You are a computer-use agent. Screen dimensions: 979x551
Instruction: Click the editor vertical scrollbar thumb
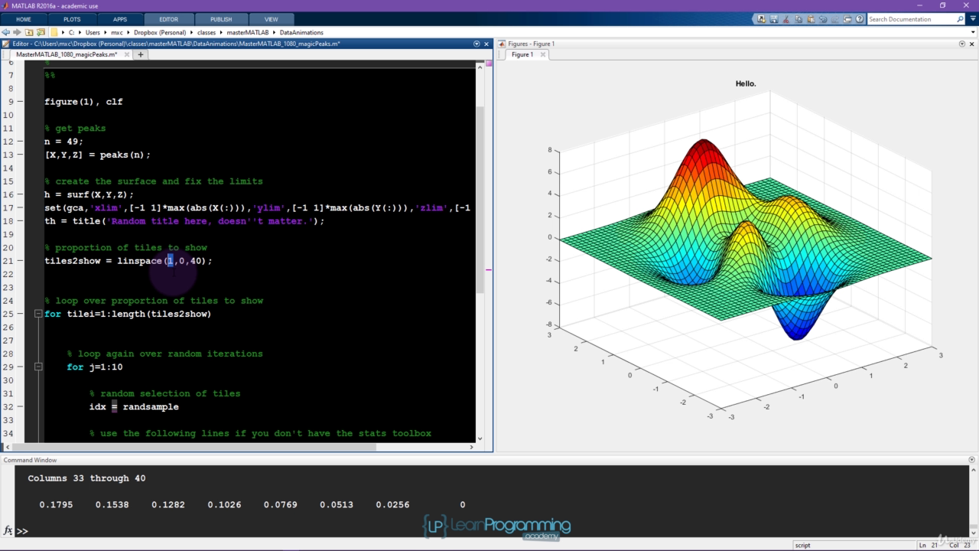(x=480, y=199)
